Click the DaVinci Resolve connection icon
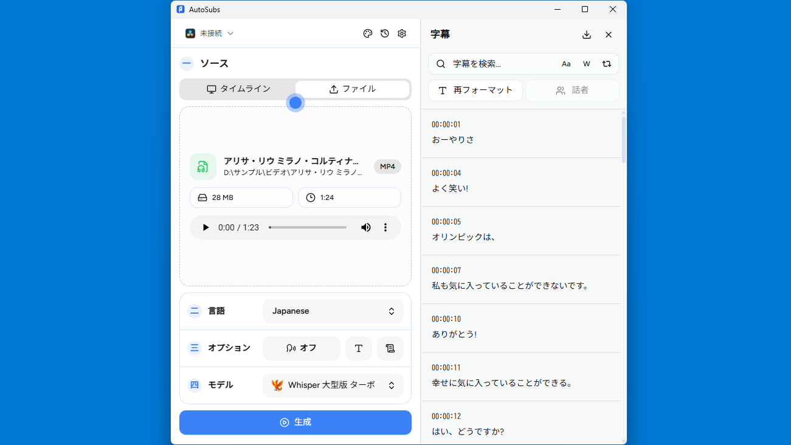The width and height of the screenshot is (791, 445). pos(190,33)
